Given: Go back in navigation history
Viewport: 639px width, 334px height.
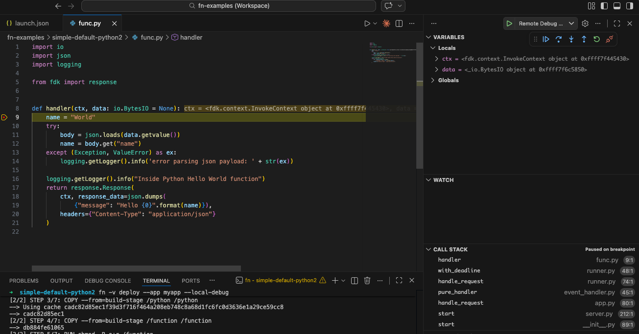Looking at the screenshot, I should pos(58,6).
